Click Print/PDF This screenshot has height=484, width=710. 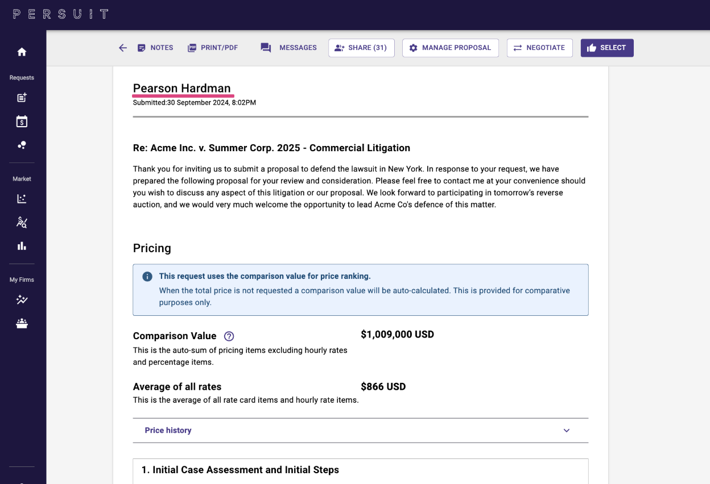click(213, 48)
